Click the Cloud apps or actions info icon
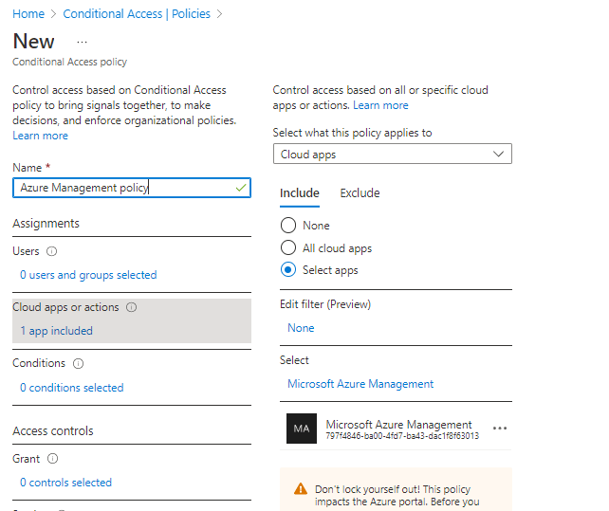This screenshot has width=609, height=511. (131, 308)
